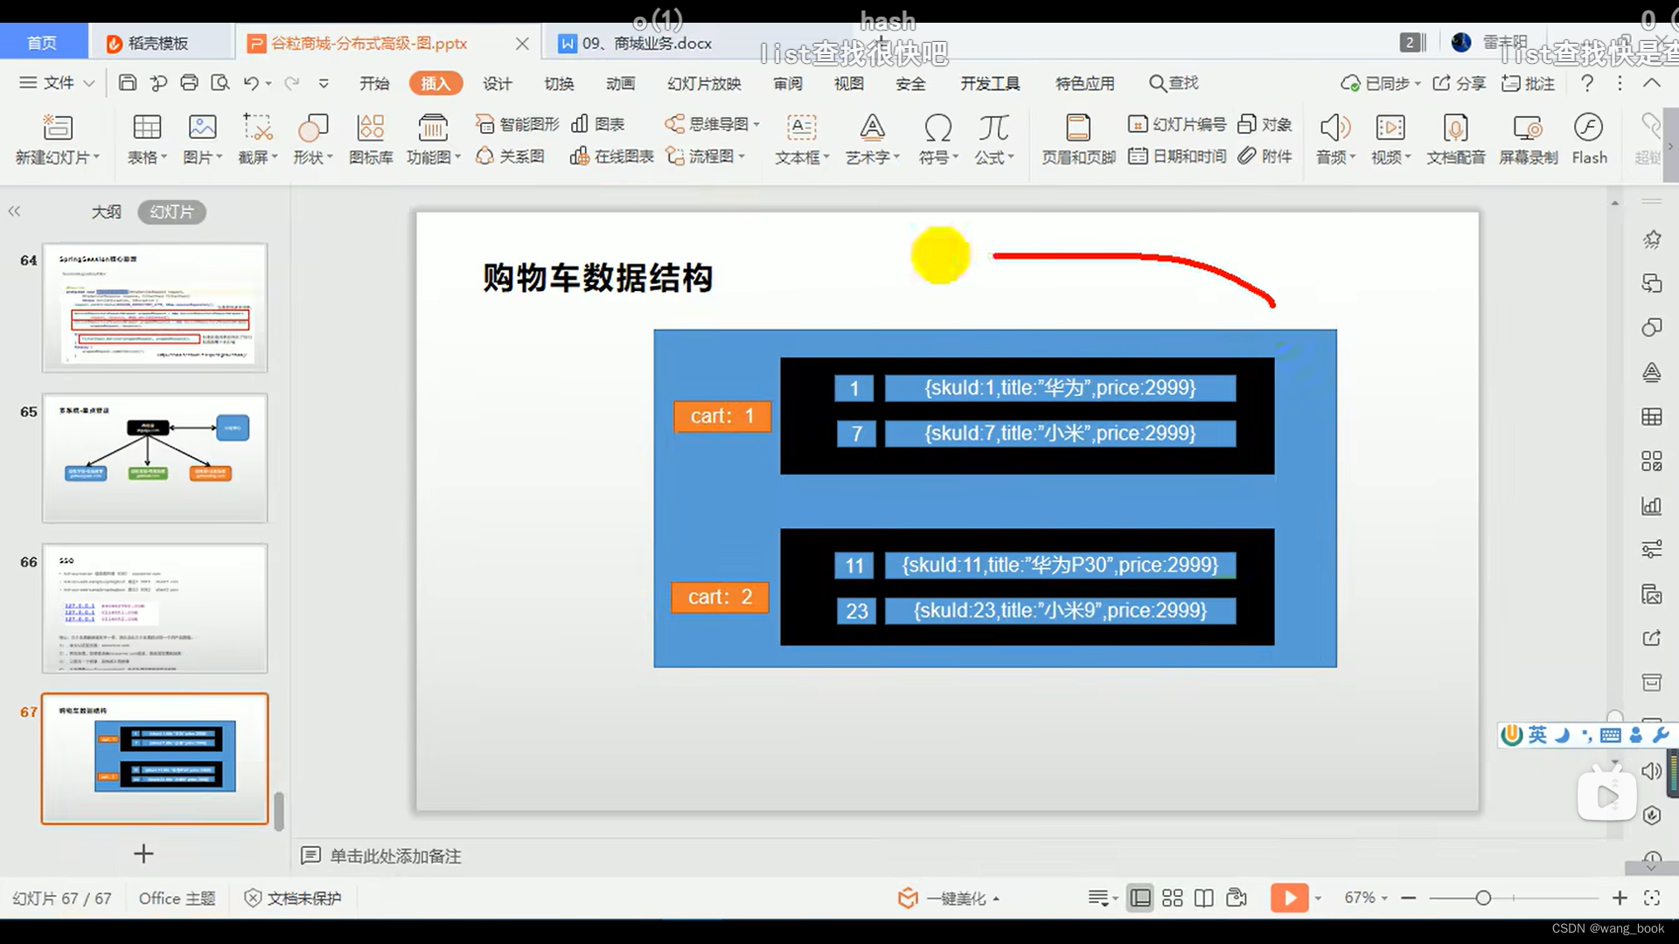Expand slide thumbnail panel expander
This screenshot has height=944, width=1679.
(x=14, y=211)
